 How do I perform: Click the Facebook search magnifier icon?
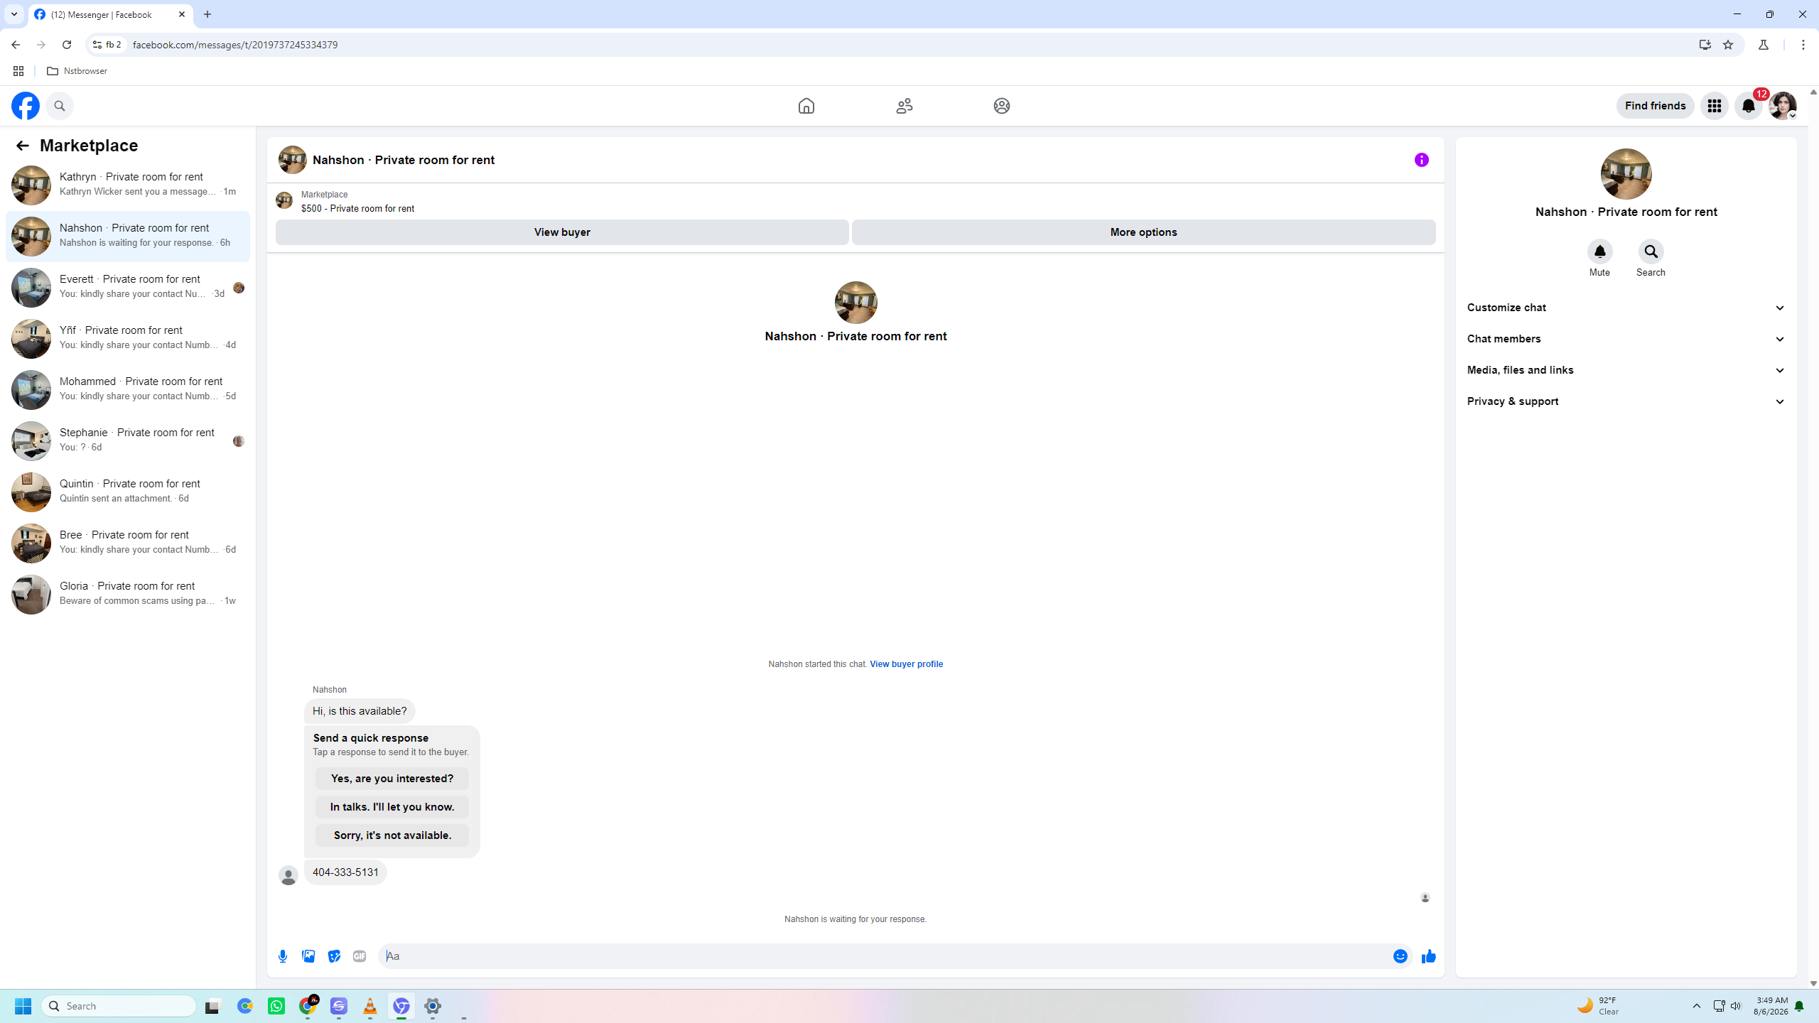(60, 106)
